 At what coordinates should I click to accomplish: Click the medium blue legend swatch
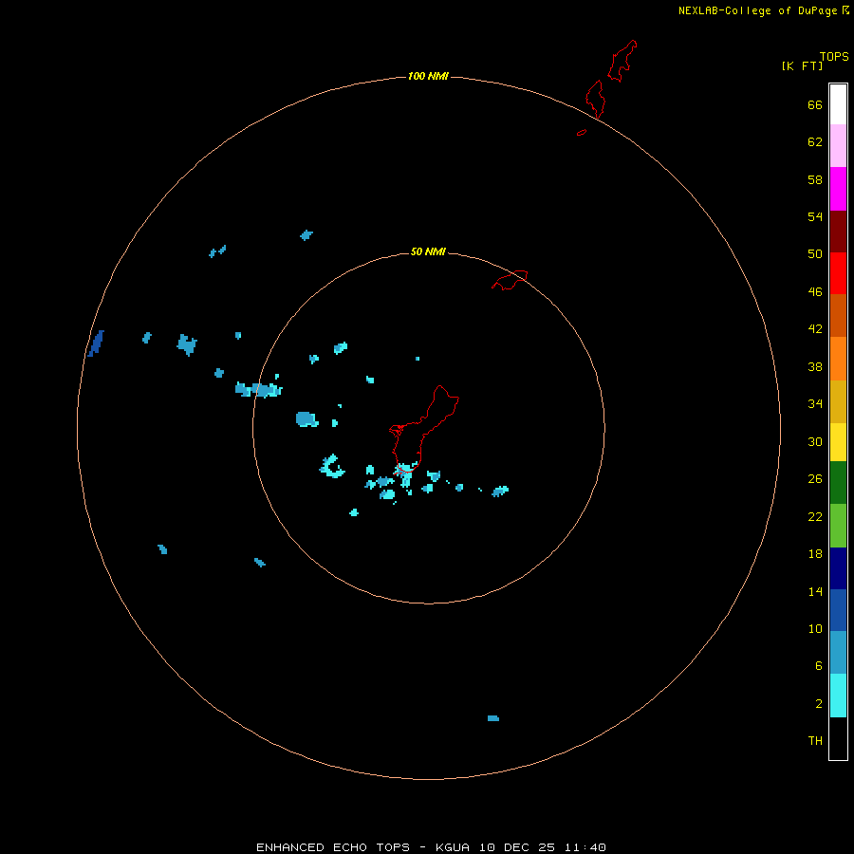[838, 610]
